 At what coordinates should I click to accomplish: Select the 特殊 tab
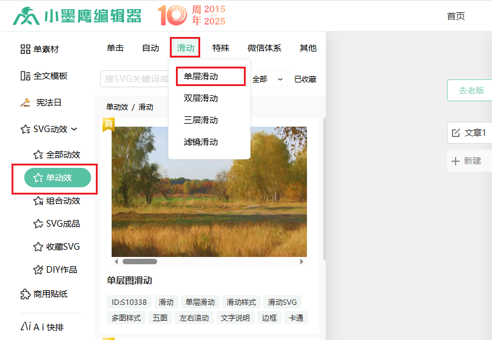click(x=221, y=48)
